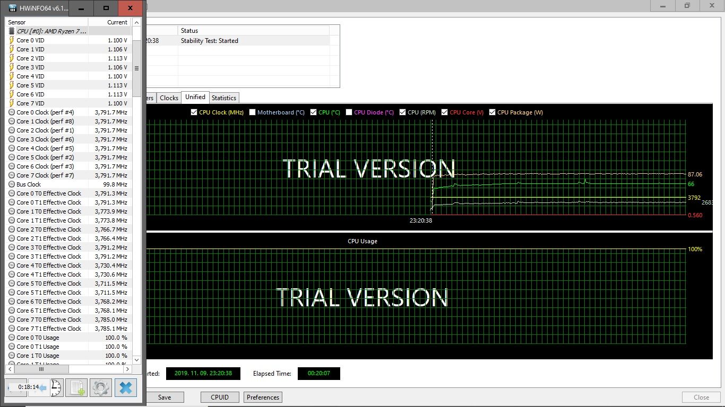Toggle the CPU Core (V) checkbox

click(x=444, y=112)
